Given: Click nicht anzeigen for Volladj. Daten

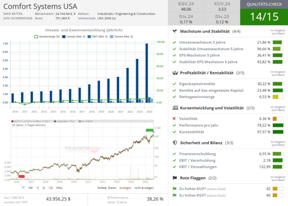Looking at the screenshot, I should pyautogui.click(x=144, y=188).
